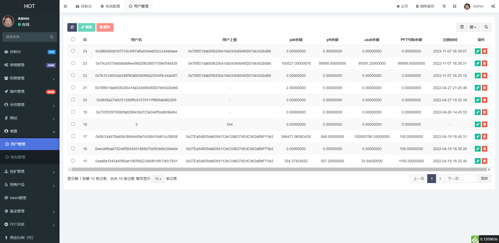Screen dimensions: 499x243
Task: Open the columns visibility dropdown
Action: coord(473,27)
